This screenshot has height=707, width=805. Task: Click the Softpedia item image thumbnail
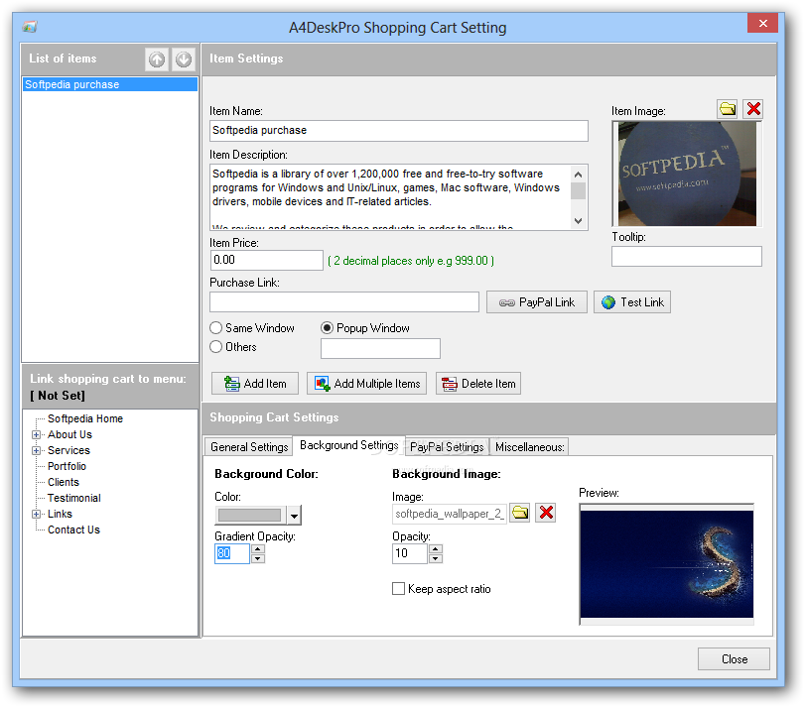point(687,174)
